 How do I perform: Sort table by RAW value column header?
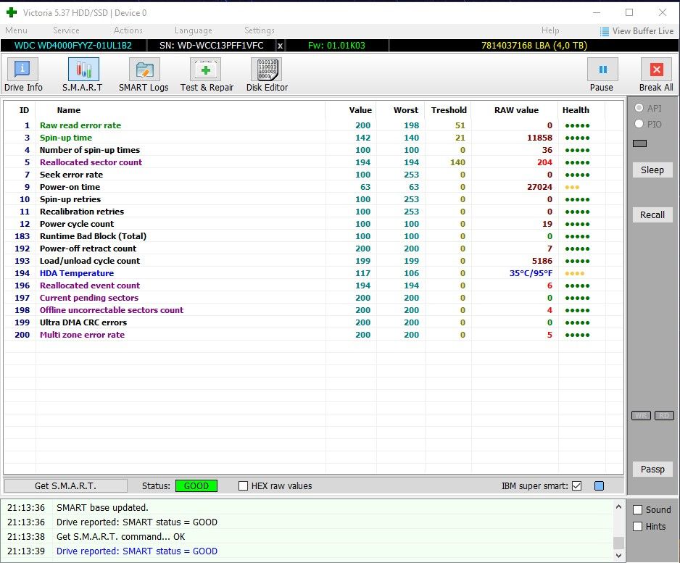(516, 110)
